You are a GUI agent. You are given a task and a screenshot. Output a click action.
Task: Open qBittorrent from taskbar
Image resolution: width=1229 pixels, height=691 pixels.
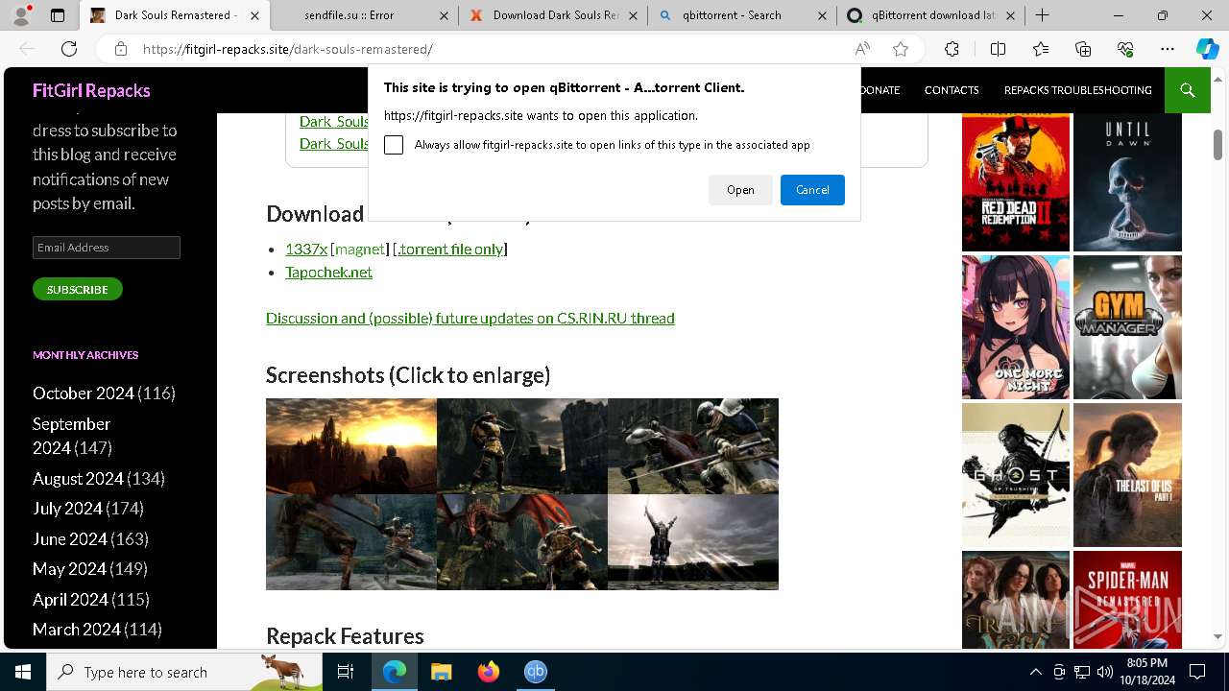pos(536,672)
